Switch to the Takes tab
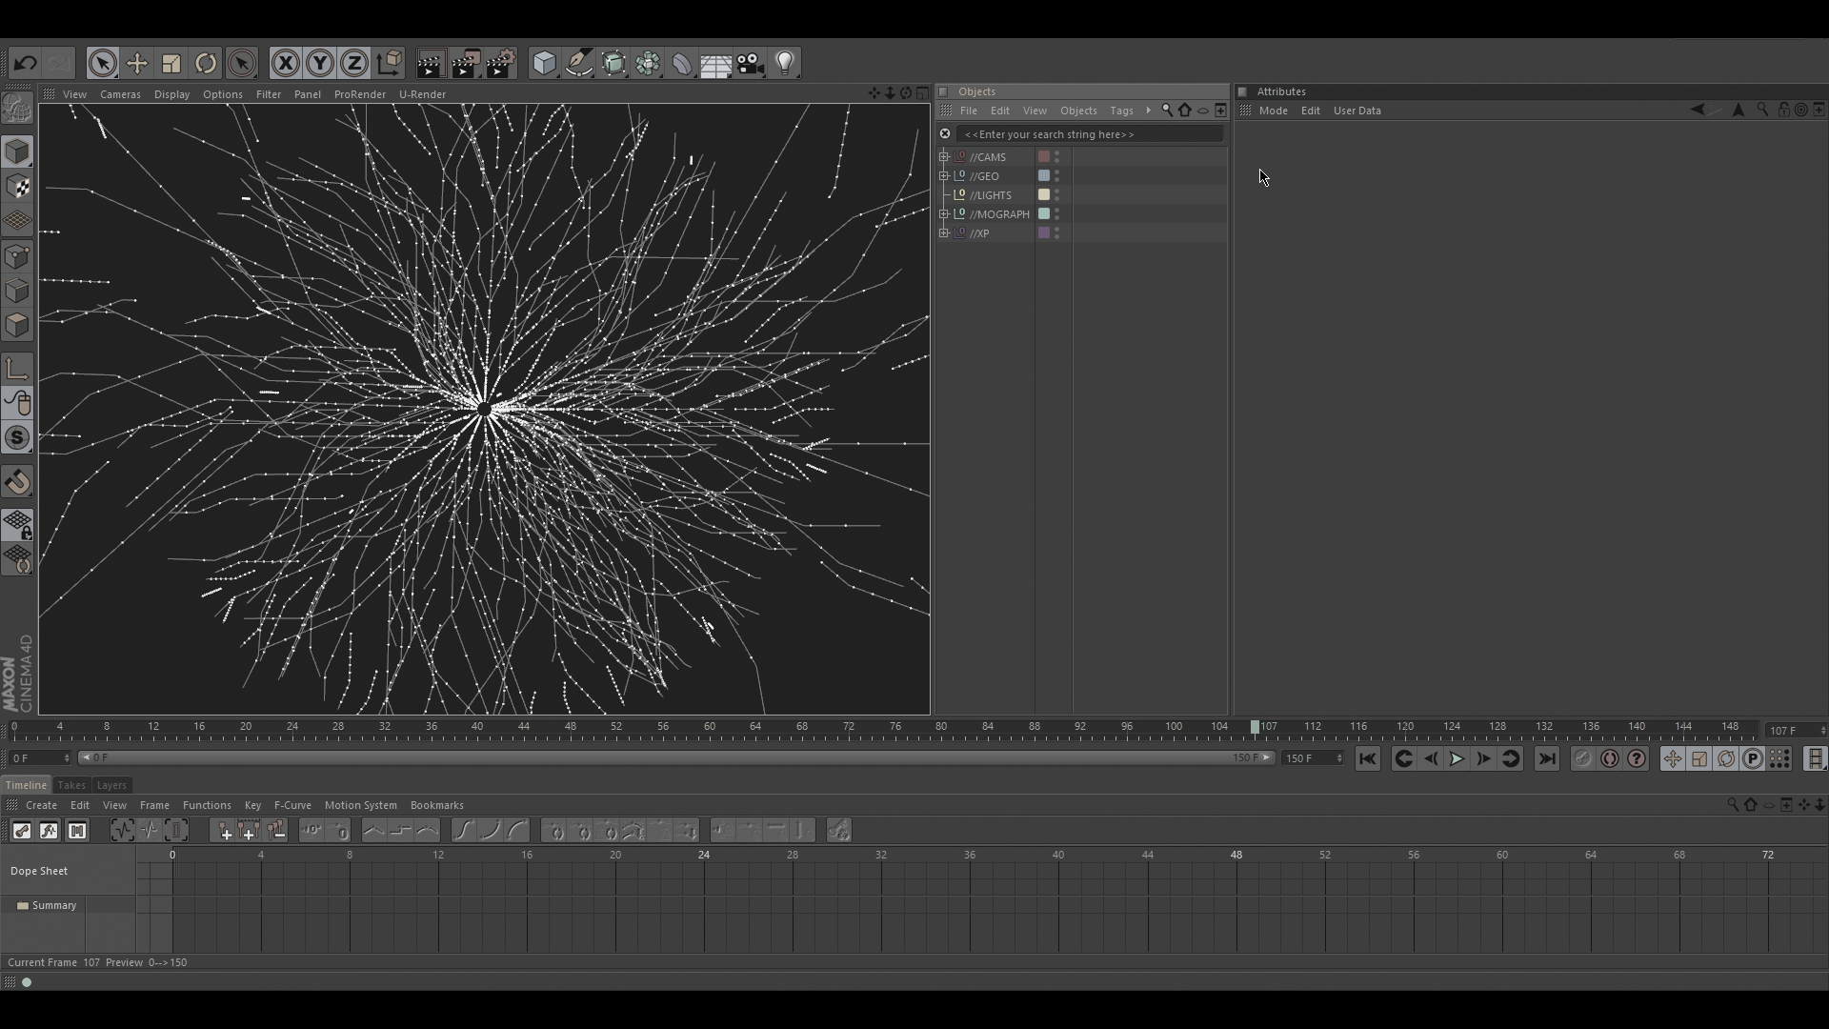1829x1029 pixels. [71, 785]
